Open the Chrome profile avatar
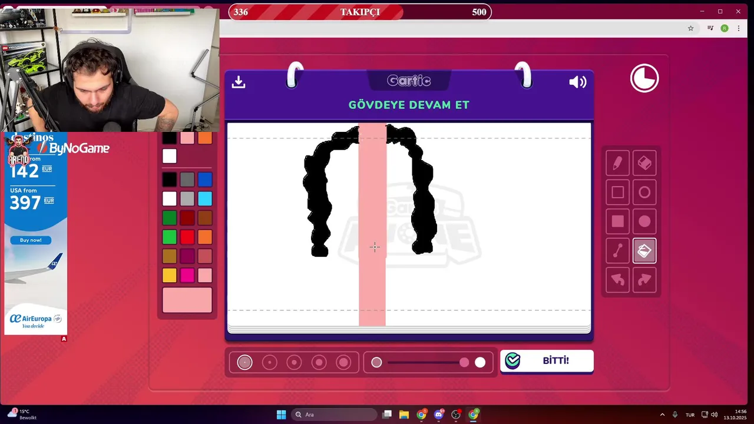 (725, 28)
